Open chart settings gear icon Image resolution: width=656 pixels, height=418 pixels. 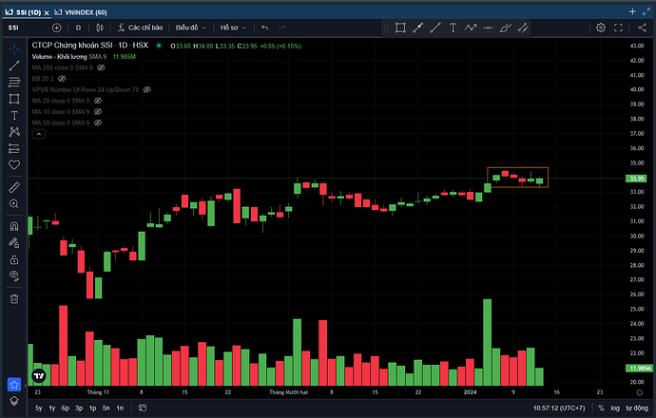click(601, 28)
